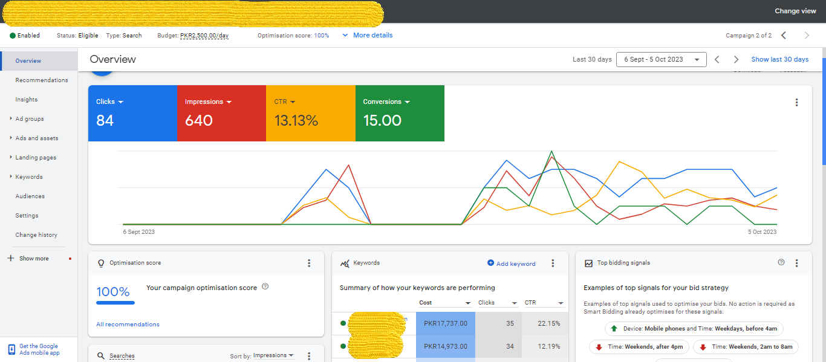Open All recommendations link
The image size is (826, 362).
coord(128,325)
